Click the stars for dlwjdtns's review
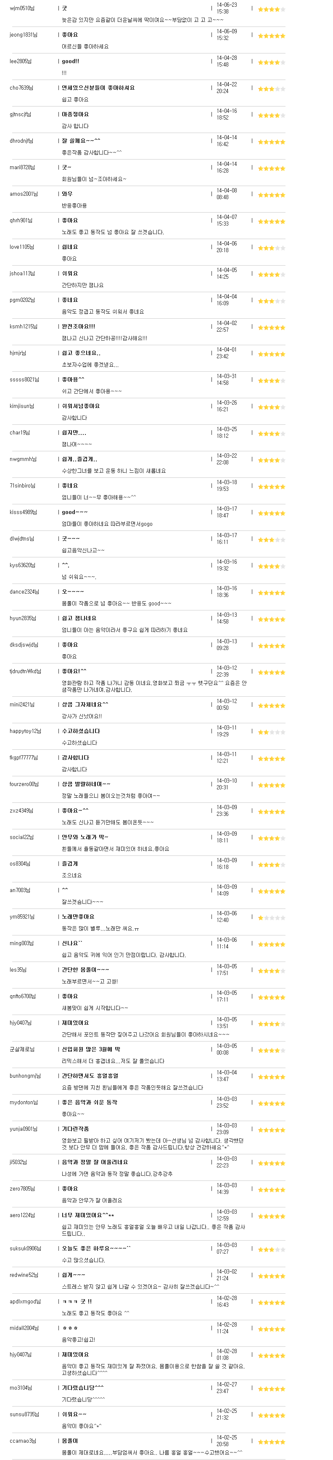 (271, 540)
